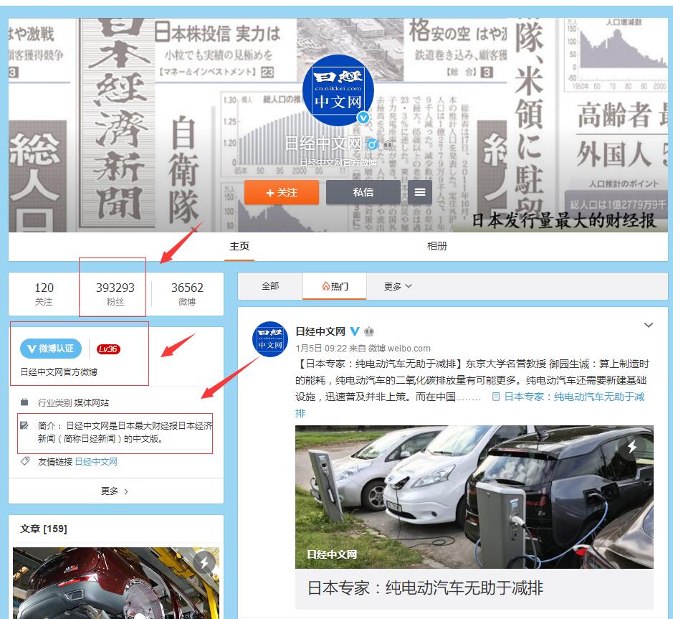Image resolution: width=673 pixels, height=619 pixels.
Task: Click the edit note icon beside 简介
Action: tap(24, 425)
